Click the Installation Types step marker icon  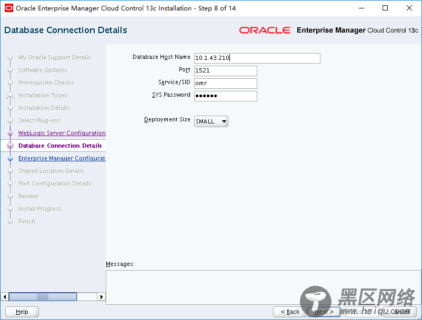pyautogui.click(x=10, y=96)
